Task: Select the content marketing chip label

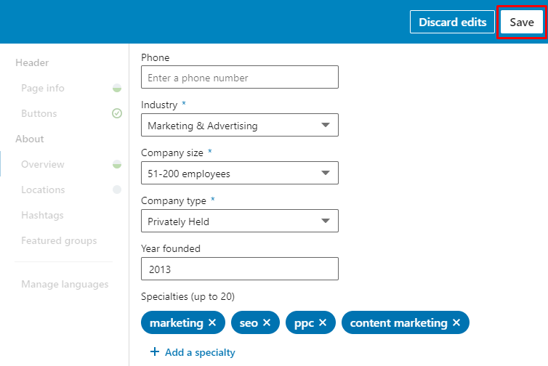Action: click(399, 322)
